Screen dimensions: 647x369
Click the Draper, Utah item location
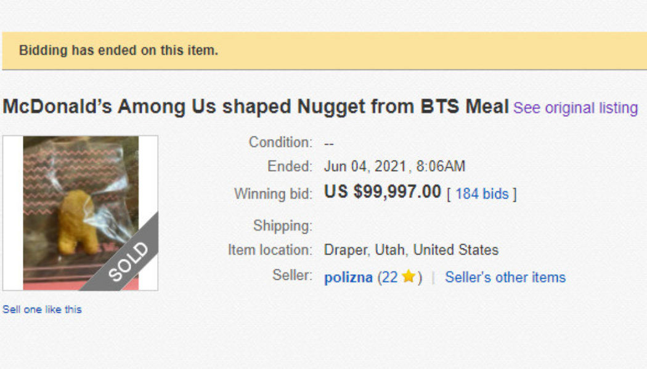pos(411,250)
